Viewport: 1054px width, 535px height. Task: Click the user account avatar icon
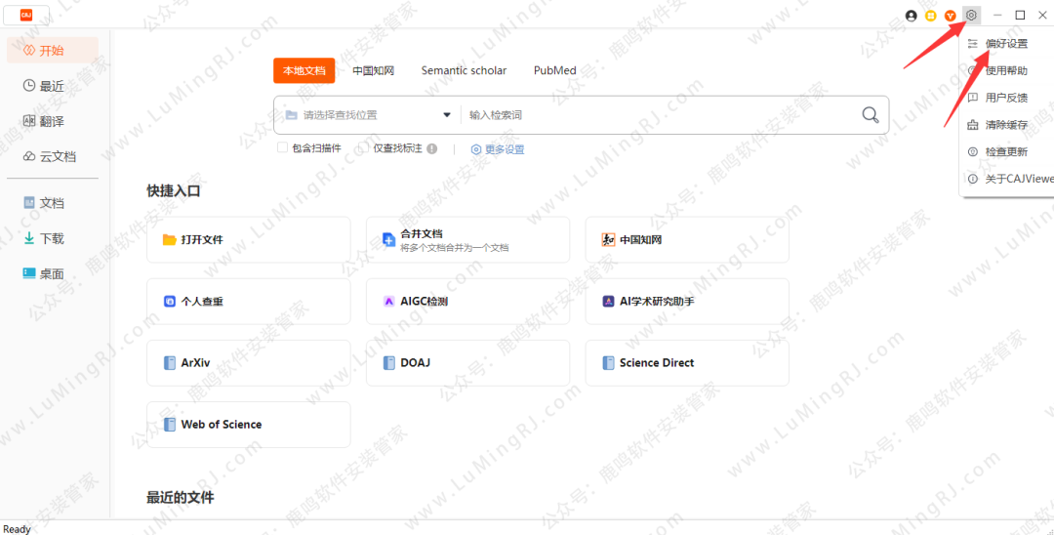912,16
